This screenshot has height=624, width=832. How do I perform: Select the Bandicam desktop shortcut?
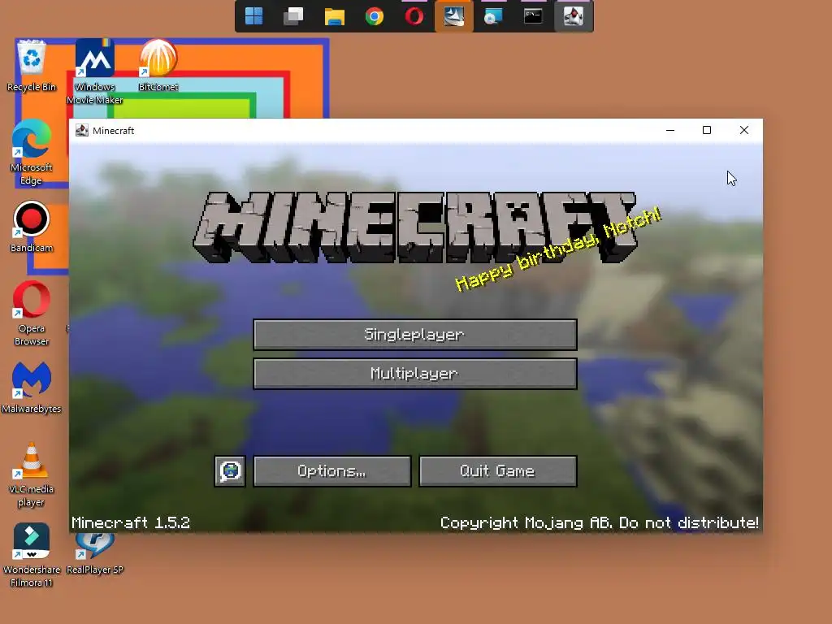click(x=32, y=227)
